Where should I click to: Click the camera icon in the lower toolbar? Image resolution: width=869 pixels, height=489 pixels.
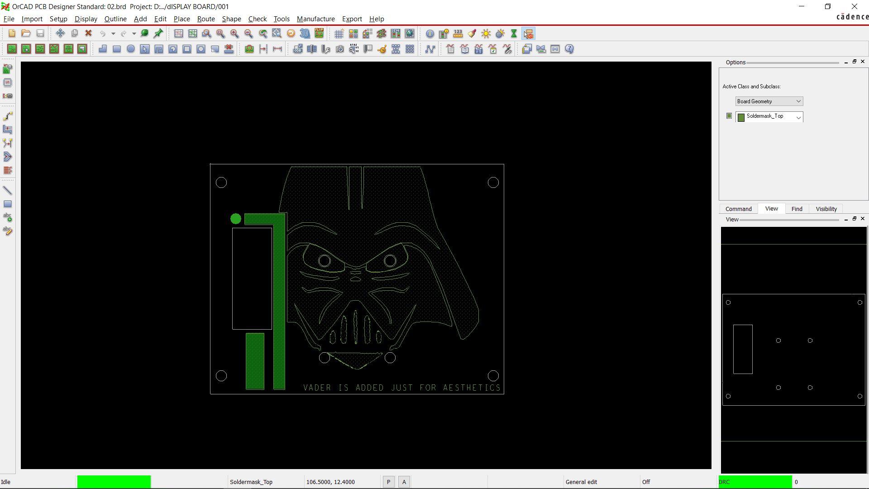[x=340, y=49]
